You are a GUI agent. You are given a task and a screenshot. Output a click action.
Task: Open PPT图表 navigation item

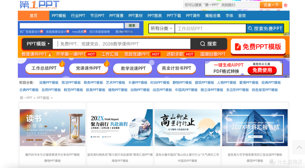155,16
